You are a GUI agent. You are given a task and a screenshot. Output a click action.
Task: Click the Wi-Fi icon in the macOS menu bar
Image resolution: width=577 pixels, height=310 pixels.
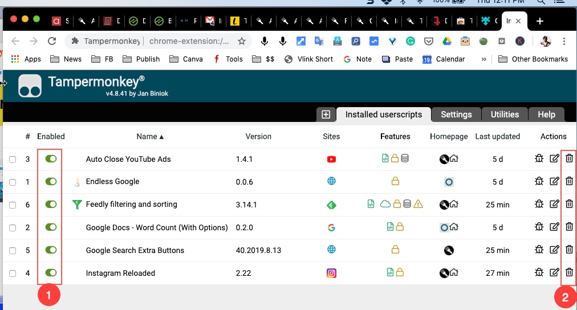coord(420,2)
